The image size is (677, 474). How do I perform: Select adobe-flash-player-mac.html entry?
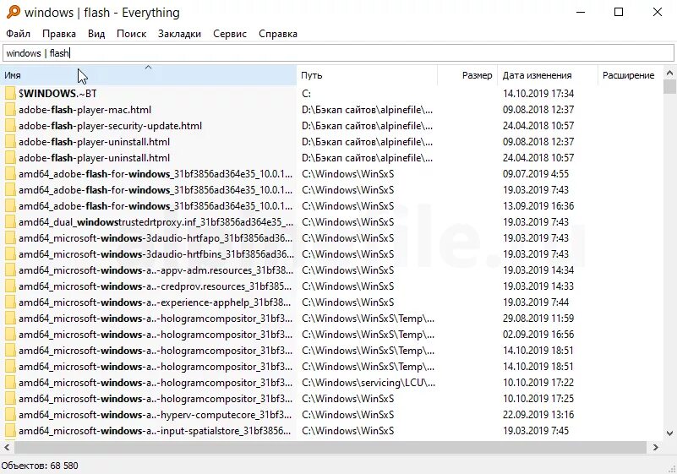tap(85, 110)
